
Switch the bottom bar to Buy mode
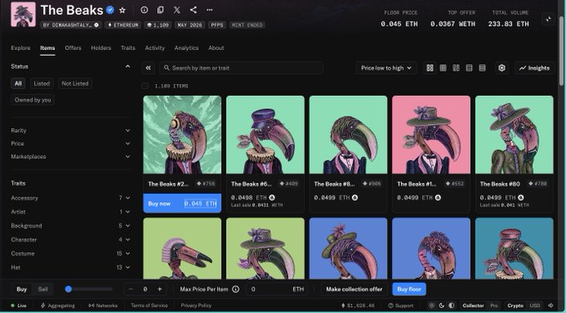tap(22, 289)
